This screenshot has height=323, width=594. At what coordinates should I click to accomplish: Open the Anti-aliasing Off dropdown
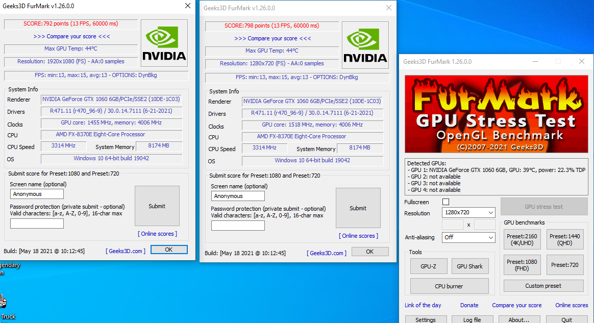point(468,237)
